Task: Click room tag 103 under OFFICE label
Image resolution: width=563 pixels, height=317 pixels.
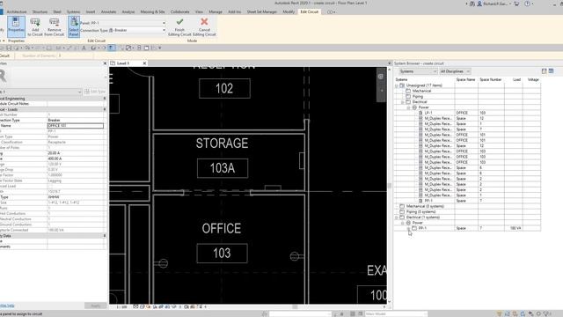Action: (x=222, y=253)
